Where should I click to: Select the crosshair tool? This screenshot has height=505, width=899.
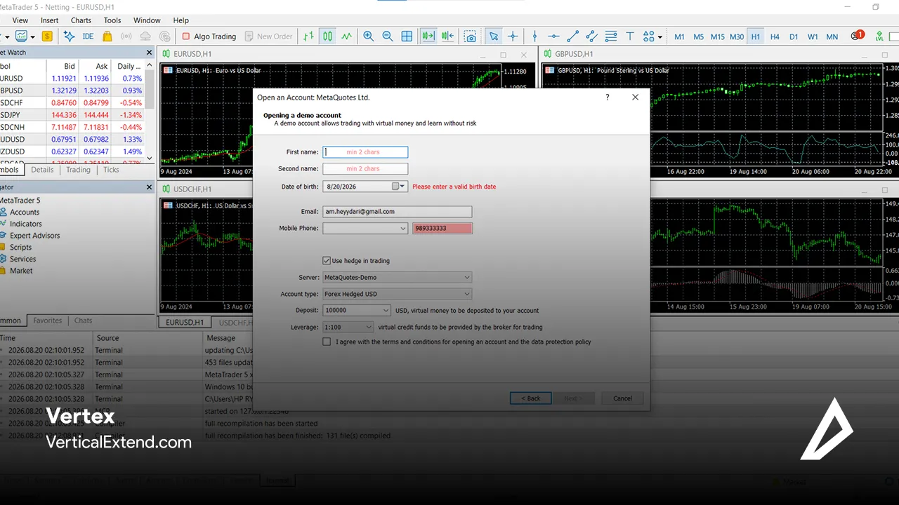pyautogui.click(x=513, y=36)
